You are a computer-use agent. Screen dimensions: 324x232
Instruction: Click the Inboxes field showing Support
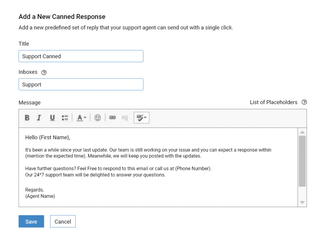tap(81, 85)
